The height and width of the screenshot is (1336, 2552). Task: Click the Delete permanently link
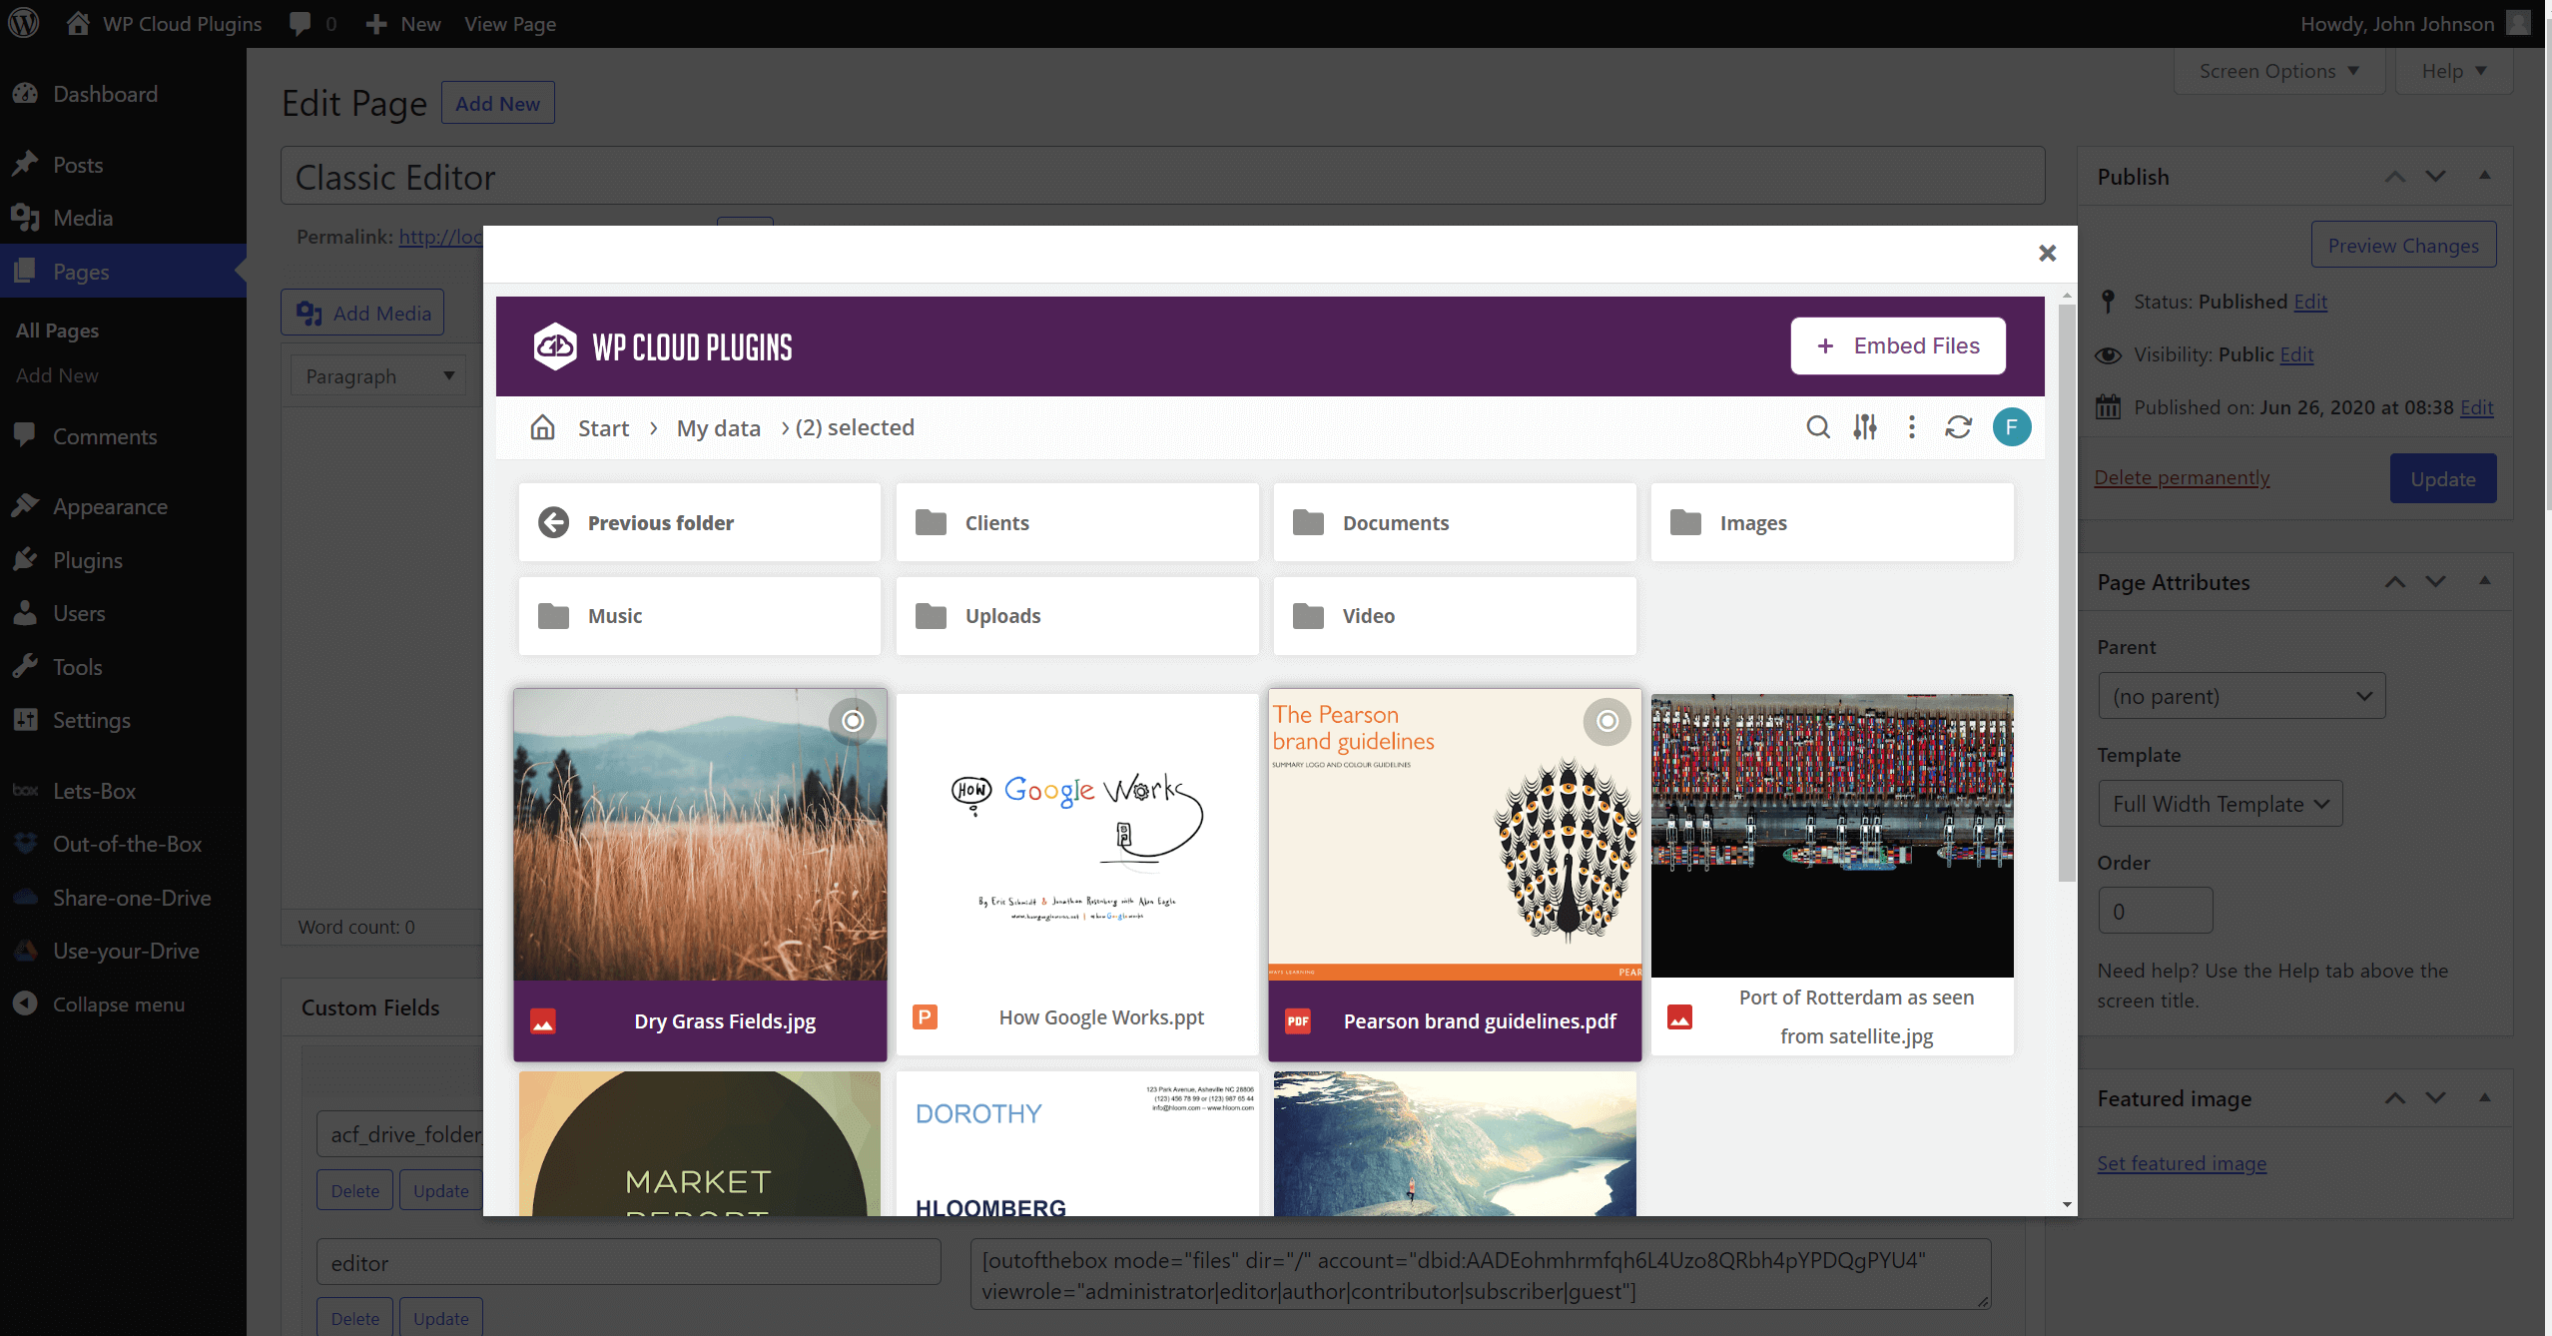(2181, 477)
